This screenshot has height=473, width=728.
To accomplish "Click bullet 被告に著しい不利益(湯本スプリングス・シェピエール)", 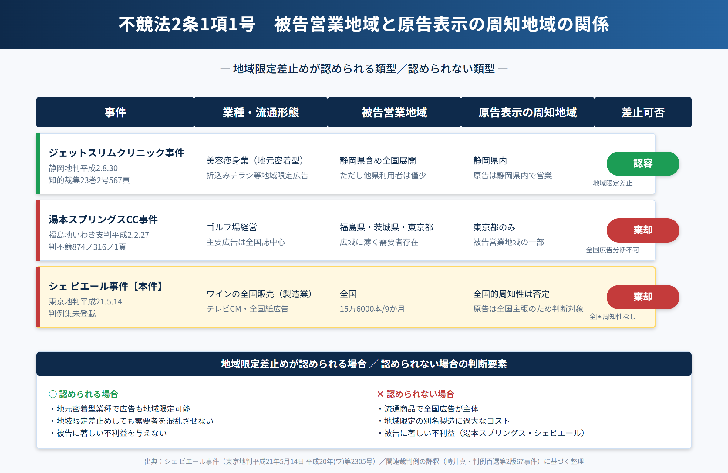I will 482,433.
